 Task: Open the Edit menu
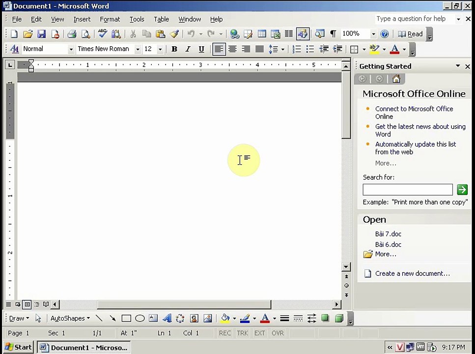coord(36,19)
